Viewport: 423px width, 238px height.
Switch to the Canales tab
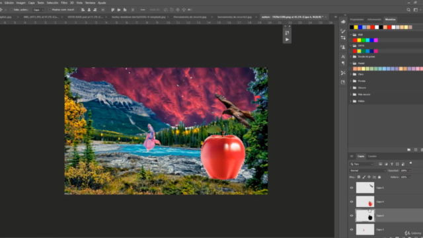[372, 156]
